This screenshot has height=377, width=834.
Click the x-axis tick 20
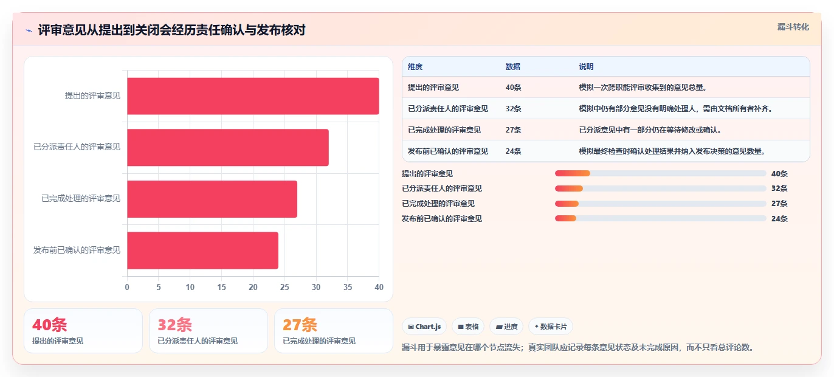[253, 287]
